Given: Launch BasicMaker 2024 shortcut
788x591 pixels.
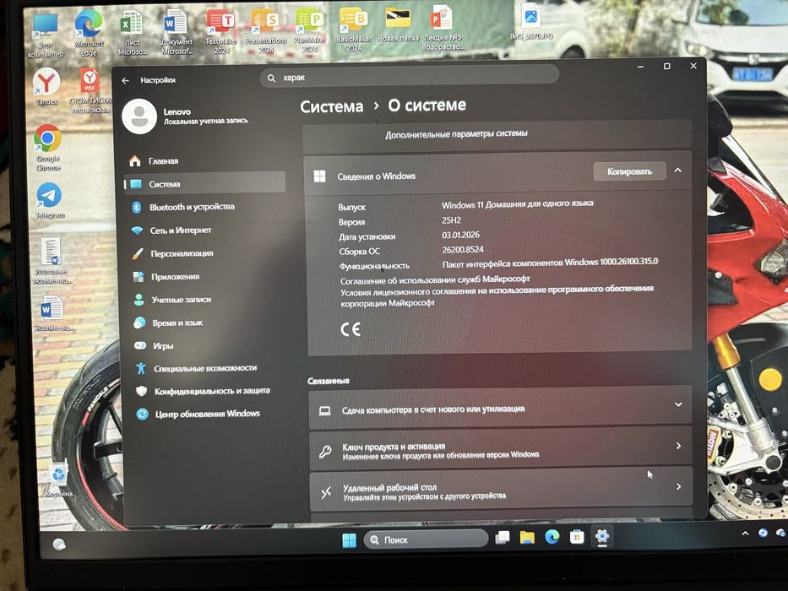Looking at the screenshot, I should click(354, 30).
